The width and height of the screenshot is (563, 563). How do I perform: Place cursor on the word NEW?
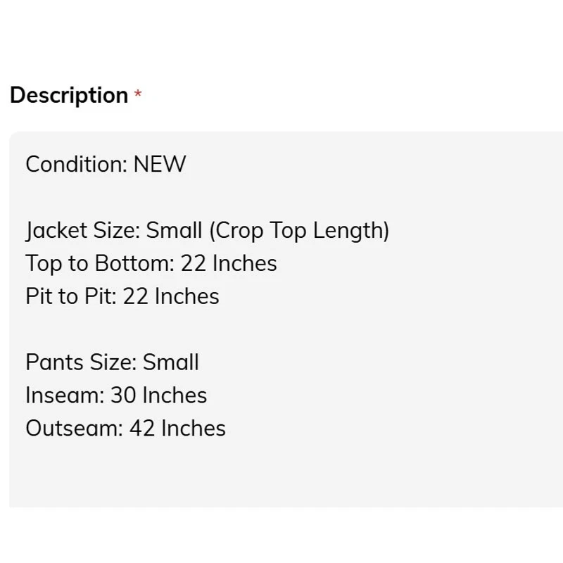point(160,164)
